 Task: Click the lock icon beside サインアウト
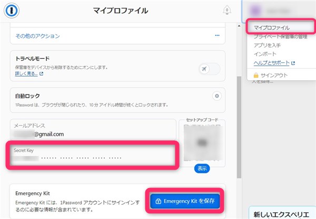click(x=256, y=76)
